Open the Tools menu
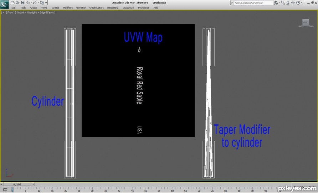Viewport: 318px width, 193px height. point(23,8)
